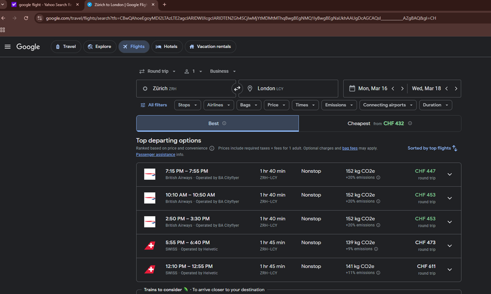Click the browser forward arrow

pos(15,18)
